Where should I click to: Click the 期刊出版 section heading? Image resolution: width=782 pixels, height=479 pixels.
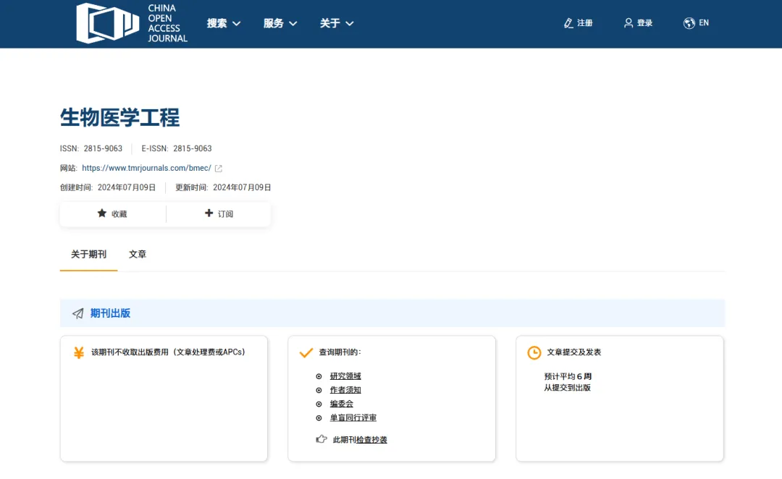[110, 313]
